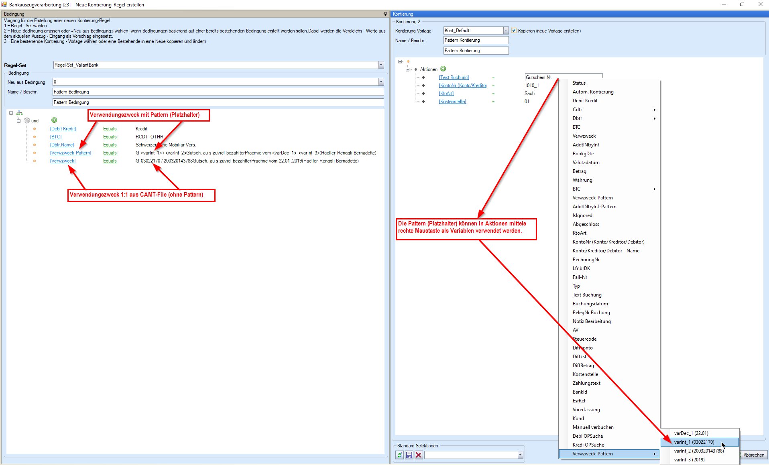
Task: Open the Kontierung Vorlage dropdown
Action: coord(506,30)
